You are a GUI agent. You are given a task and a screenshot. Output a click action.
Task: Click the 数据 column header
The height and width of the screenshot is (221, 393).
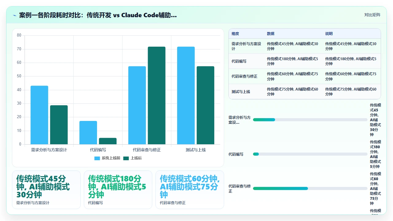270,34
